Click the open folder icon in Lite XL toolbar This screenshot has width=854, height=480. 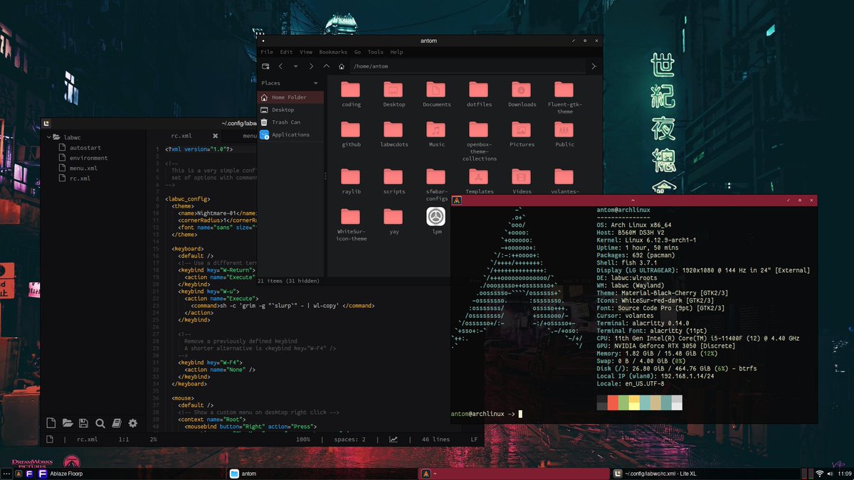click(68, 423)
